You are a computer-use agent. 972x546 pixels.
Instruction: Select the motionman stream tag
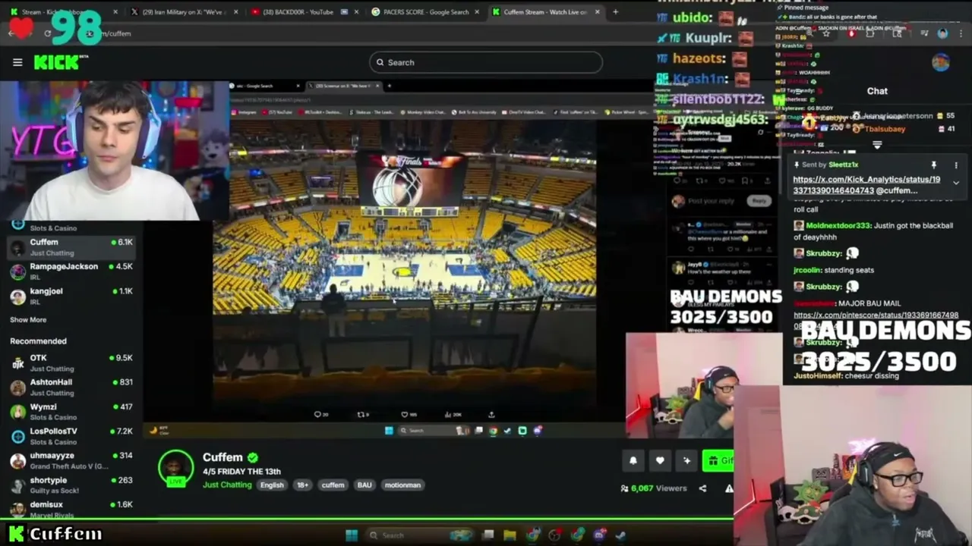coord(402,485)
